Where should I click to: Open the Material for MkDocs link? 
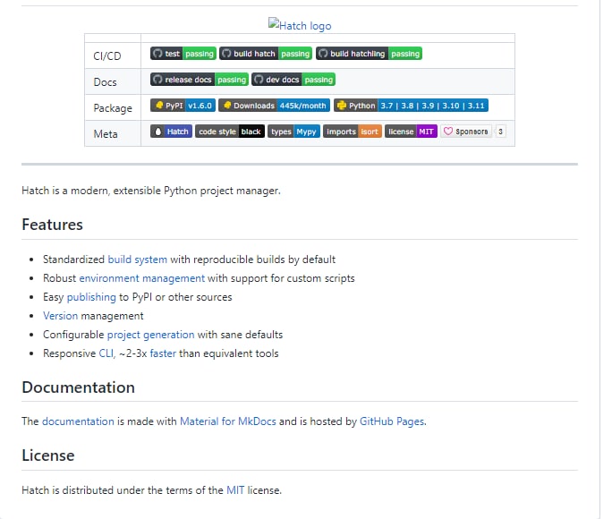[x=227, y=421]
